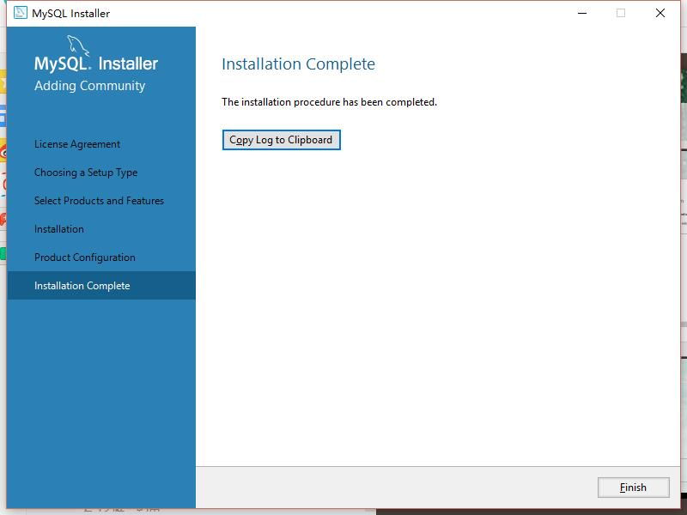Click the Adding Community subtitle

click(90, 86)
